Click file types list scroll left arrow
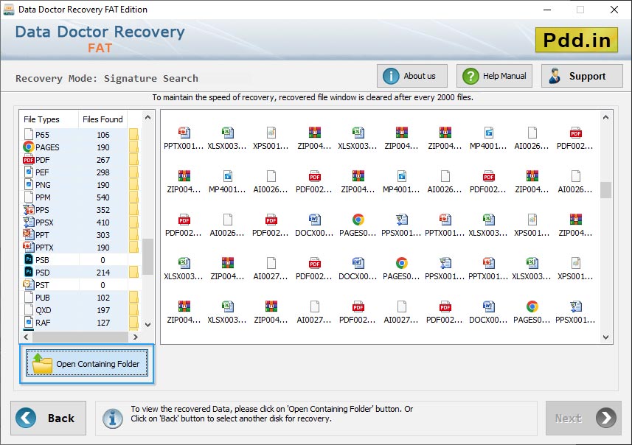 [26, 337]
